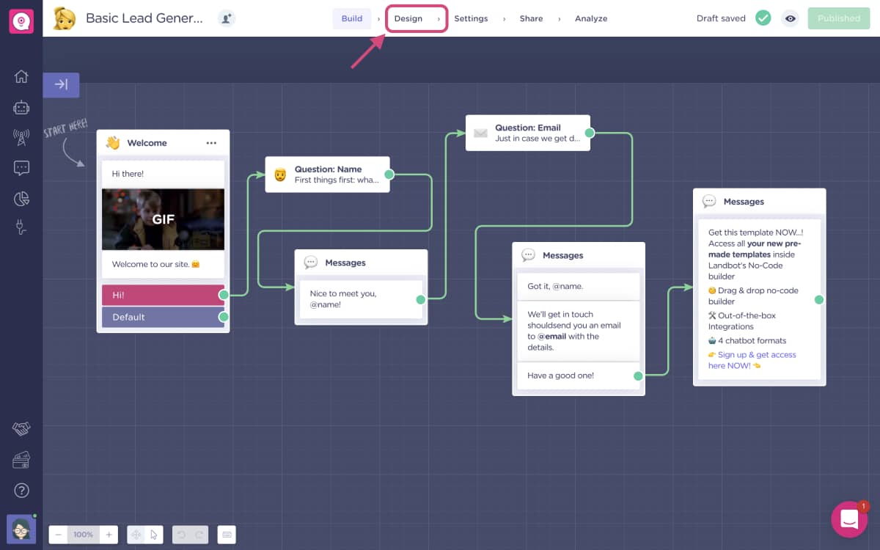
Task: Click the envelope icon on Question: Email
Action: 480,133
